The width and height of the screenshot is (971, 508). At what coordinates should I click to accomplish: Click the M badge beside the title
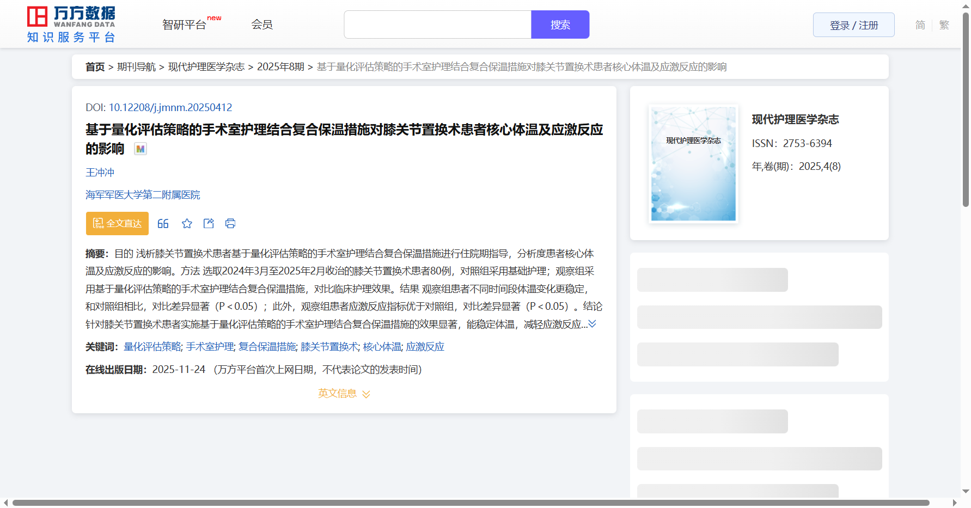coord(141,149)
